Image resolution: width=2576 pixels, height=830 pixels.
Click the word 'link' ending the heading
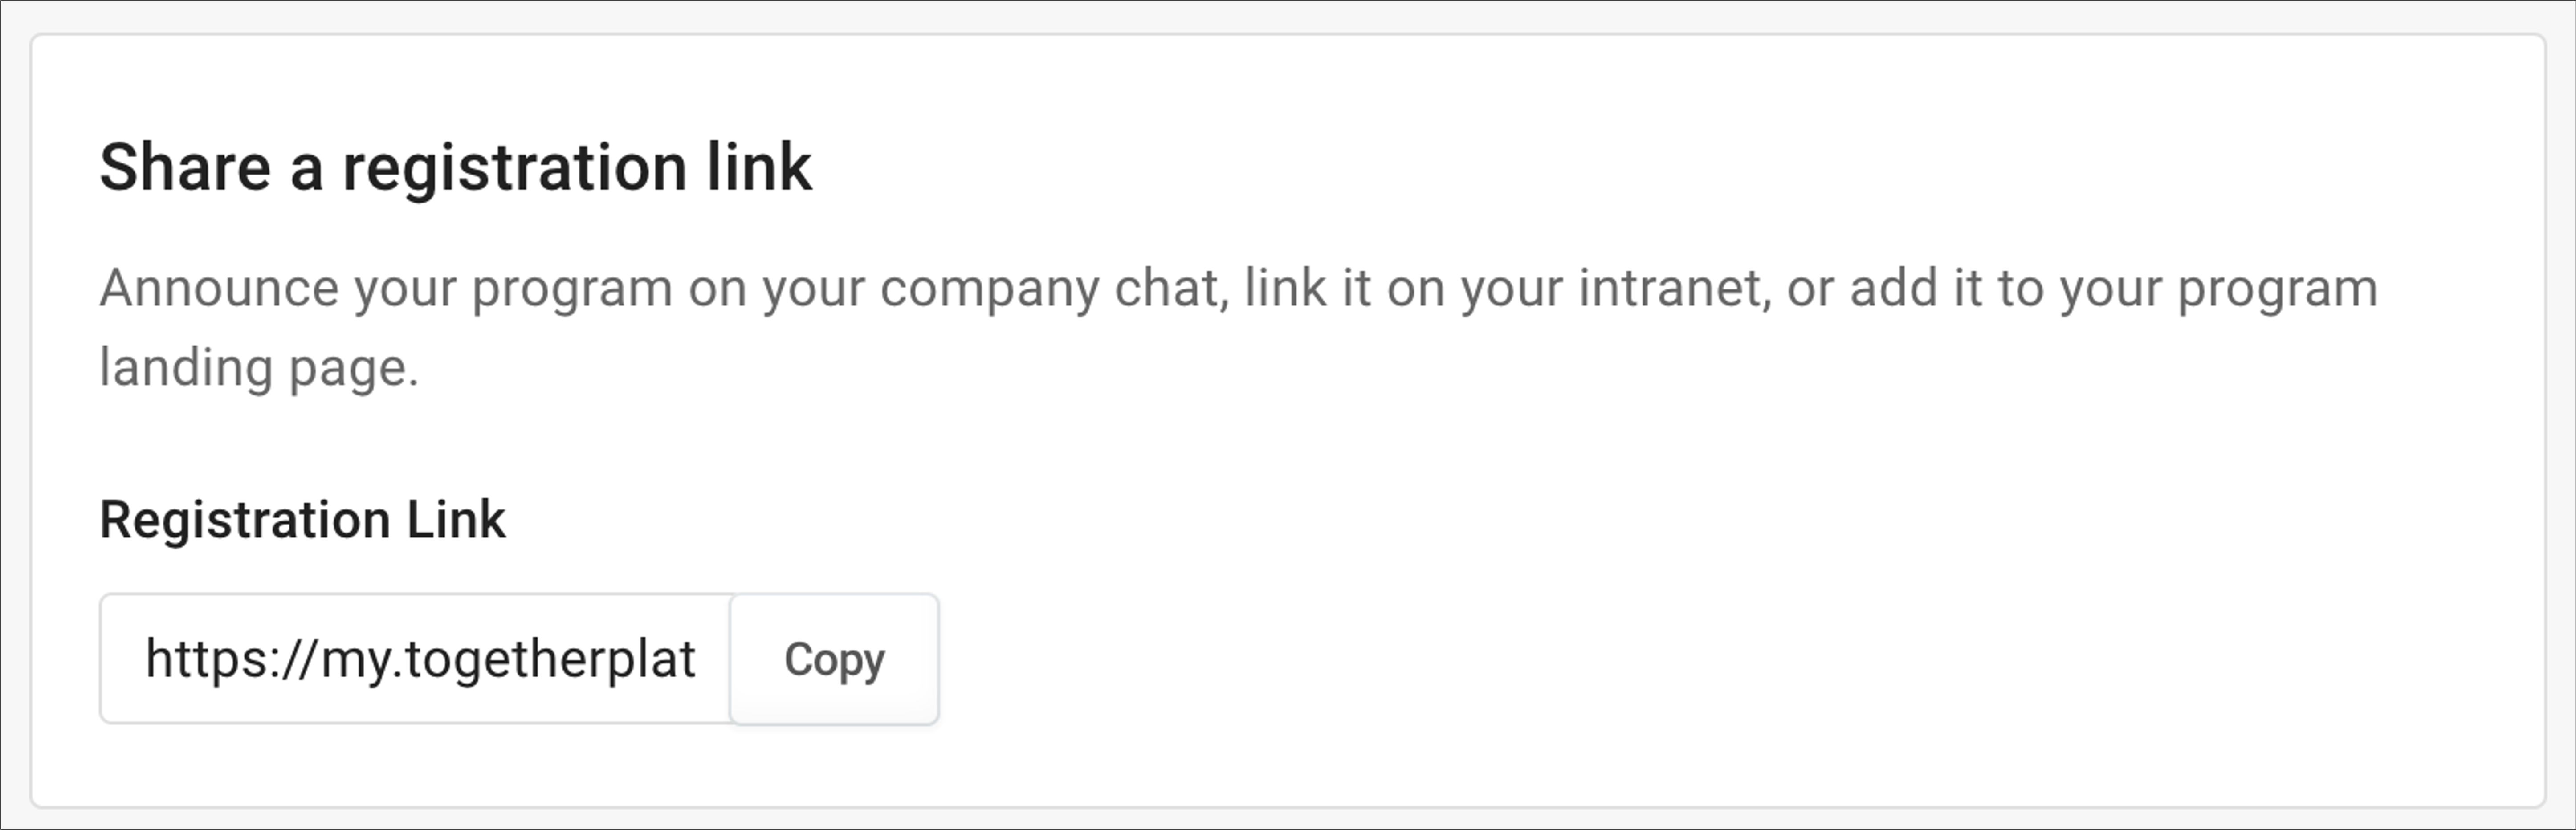pos(760,167)
